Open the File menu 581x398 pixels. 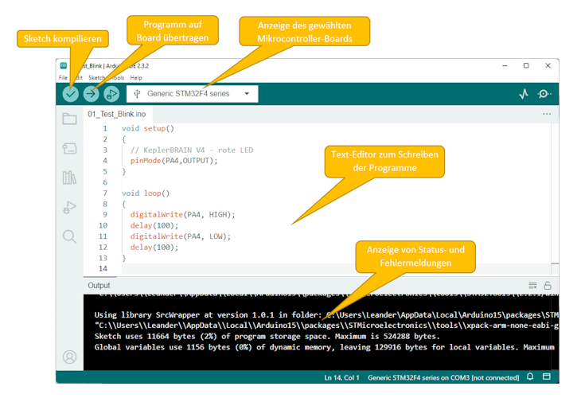[63, 78]
